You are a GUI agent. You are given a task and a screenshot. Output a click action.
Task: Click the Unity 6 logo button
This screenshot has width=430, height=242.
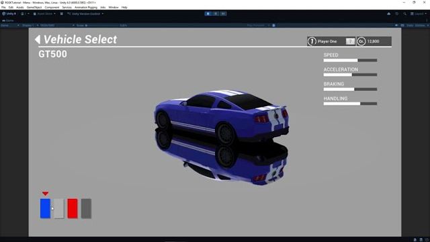click(x=9, y=13)
